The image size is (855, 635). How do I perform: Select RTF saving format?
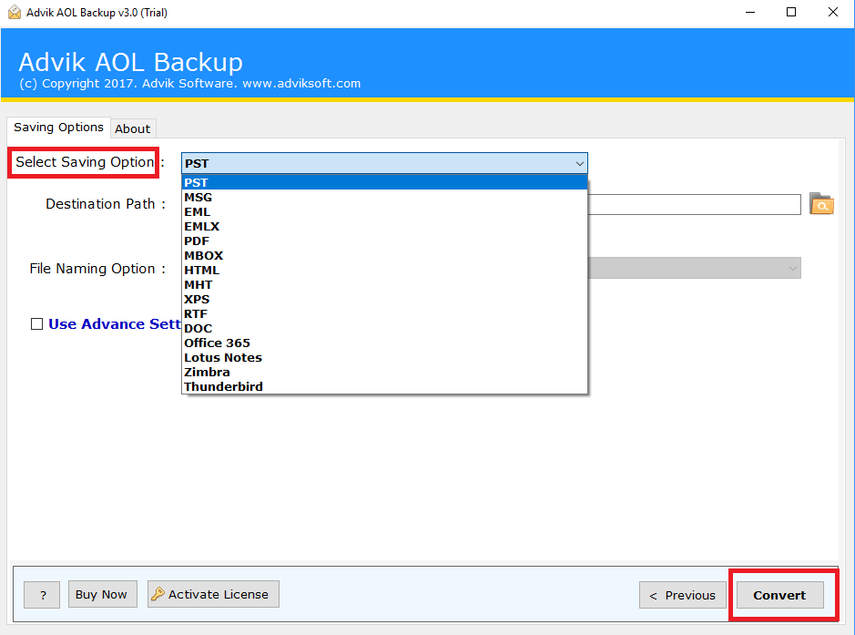coord(384,313)
